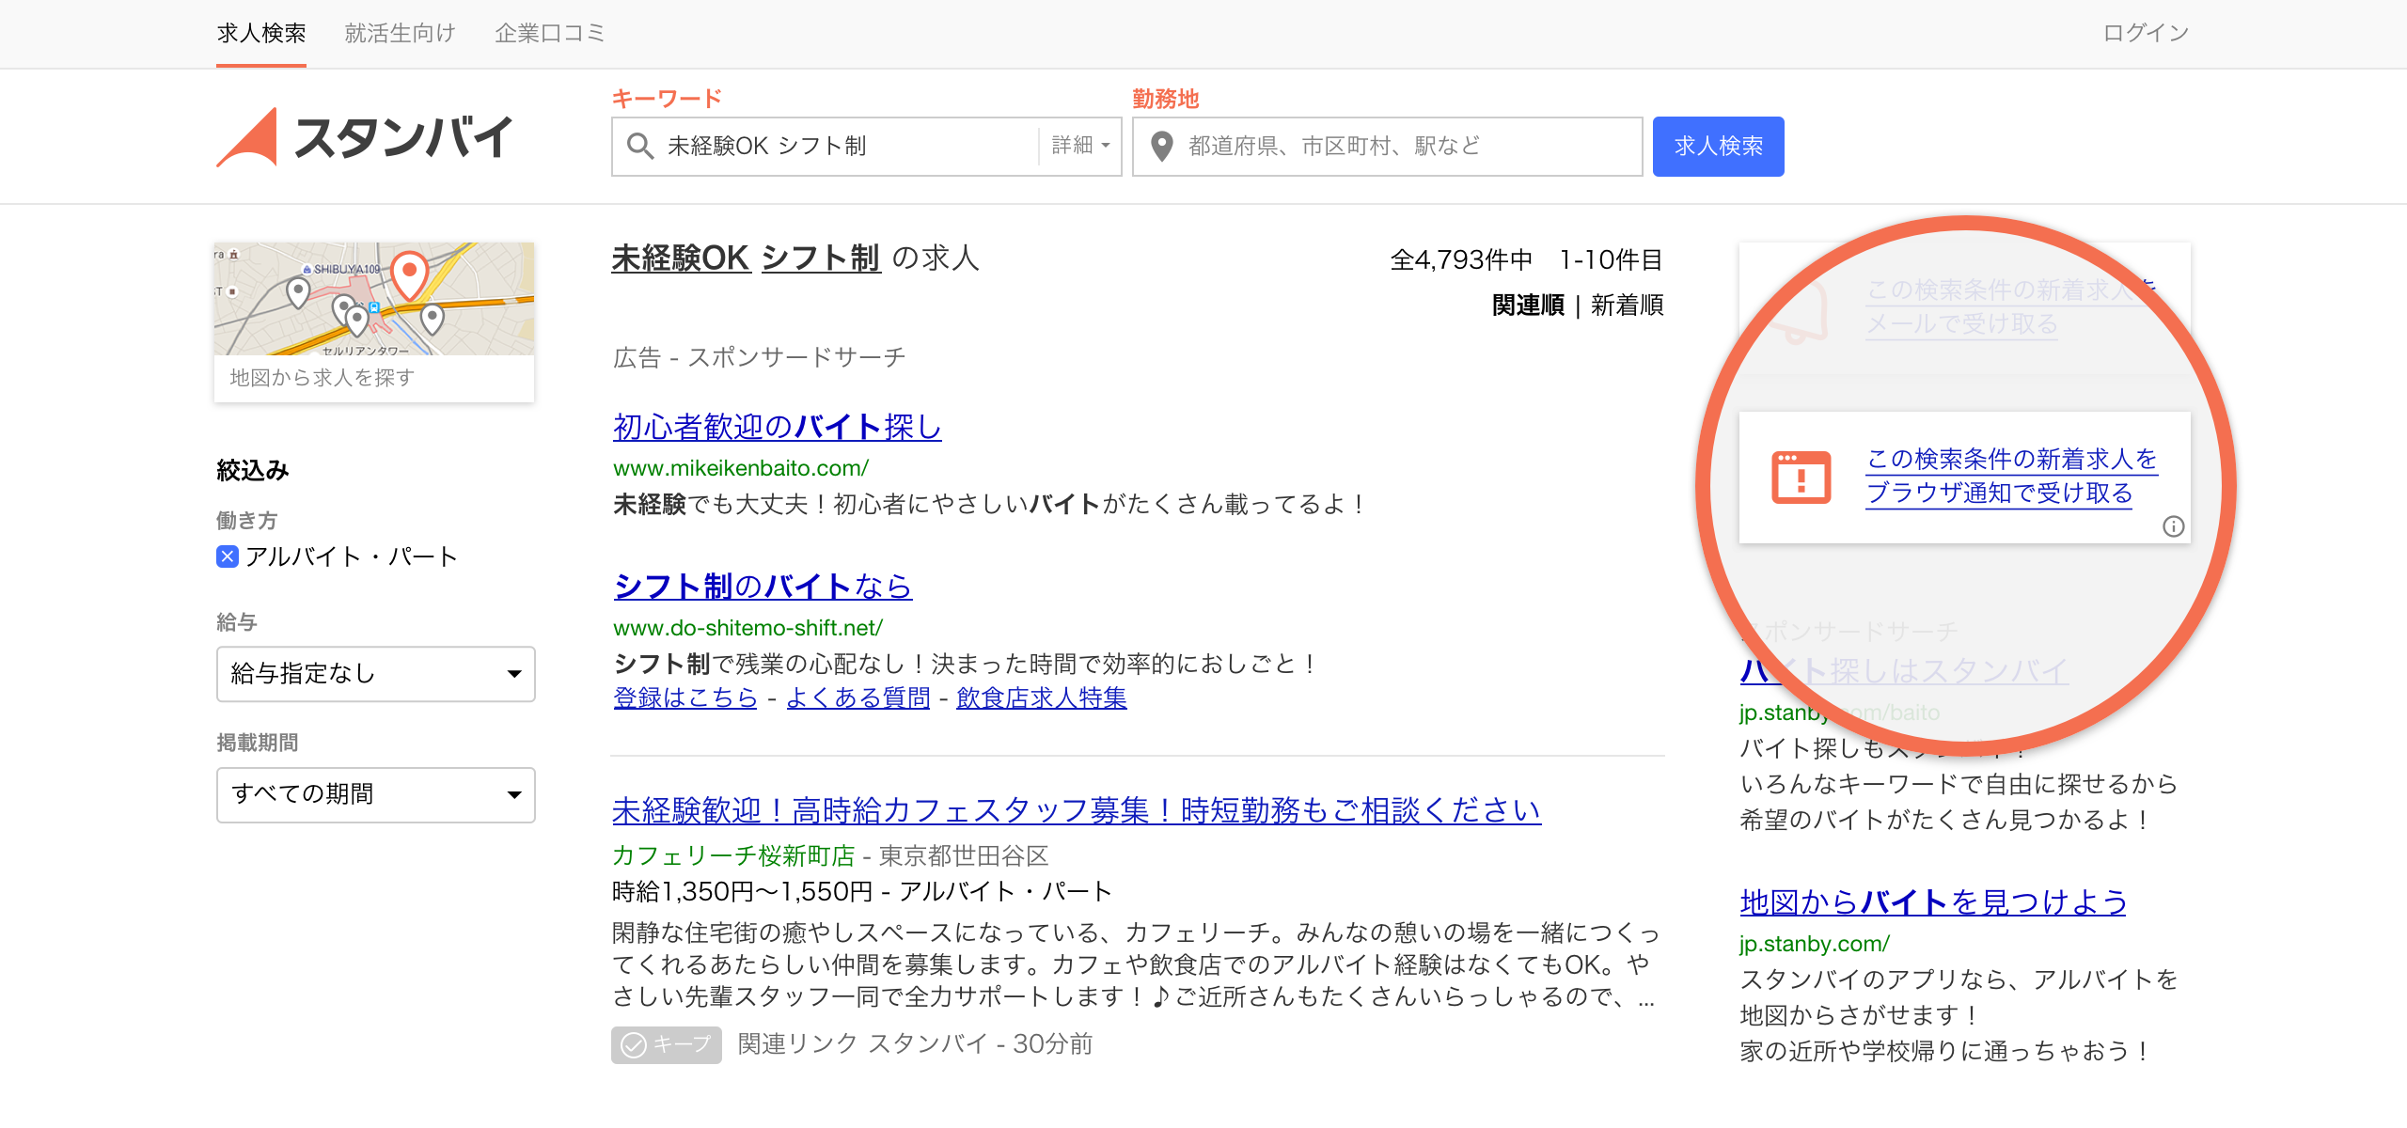This screenshot has height=1128, width=2407.
Task: Sort results by 新着順
Action: pyautogui.click(x=1627, y=305)
